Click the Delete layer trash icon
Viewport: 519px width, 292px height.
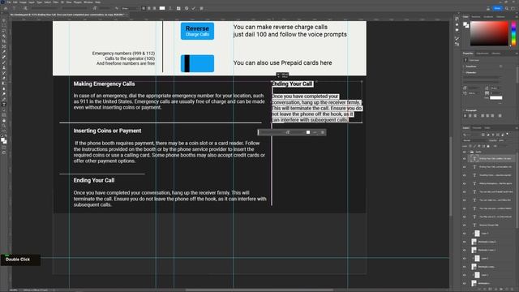pos(512,289)
